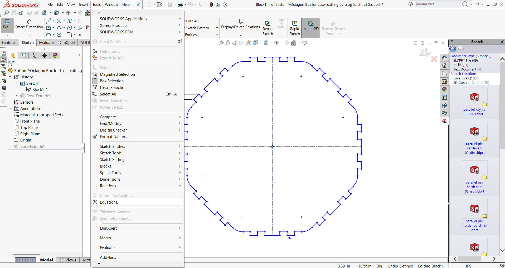
Task: Select the Polygon sketch tool
Action: (59, 35)
